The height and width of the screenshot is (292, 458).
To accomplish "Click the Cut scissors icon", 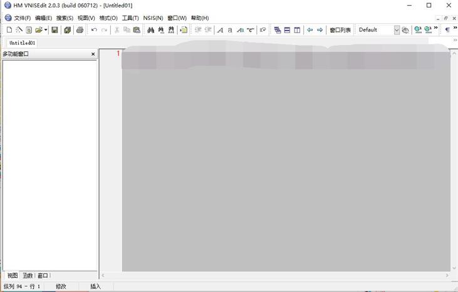I will tap(117, 30).
